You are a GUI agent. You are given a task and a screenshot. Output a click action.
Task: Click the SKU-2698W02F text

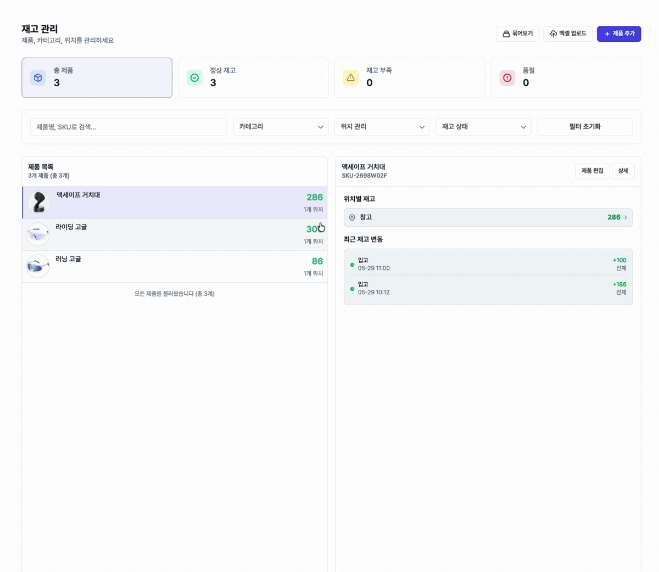point(364,176)
